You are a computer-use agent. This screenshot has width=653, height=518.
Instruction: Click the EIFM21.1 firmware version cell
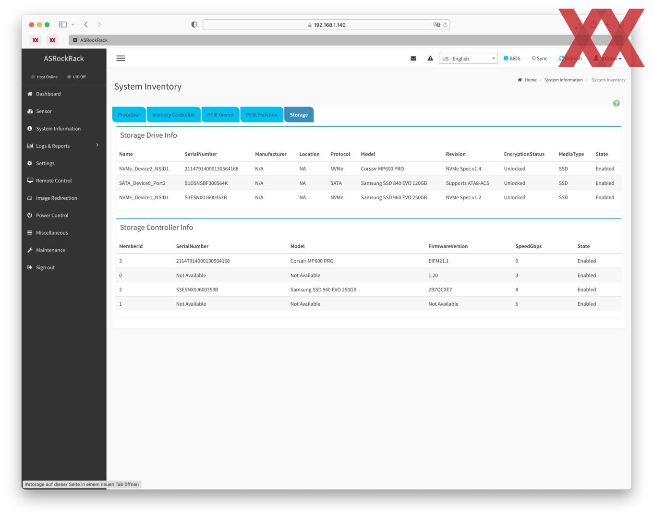[x=438, y=261]
